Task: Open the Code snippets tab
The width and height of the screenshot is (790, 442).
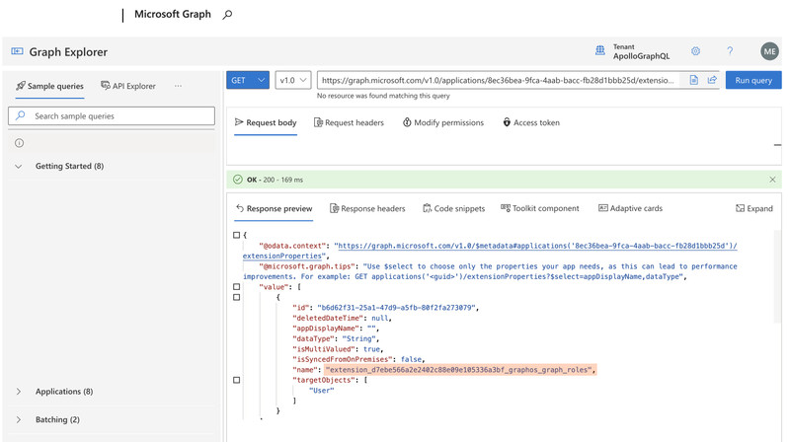Action: tap(453, 208)
